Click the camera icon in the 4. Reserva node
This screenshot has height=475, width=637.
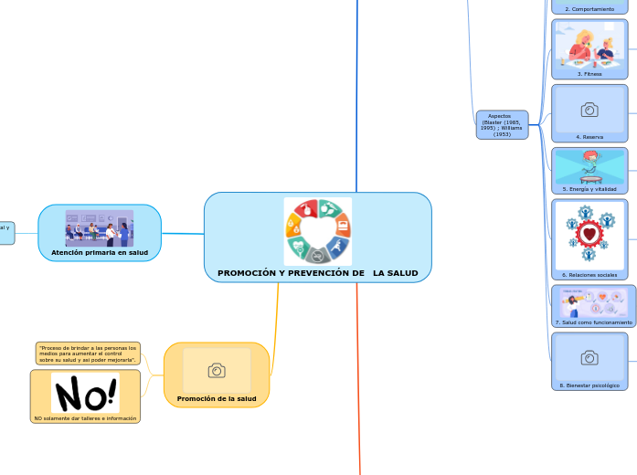(589, 110)
